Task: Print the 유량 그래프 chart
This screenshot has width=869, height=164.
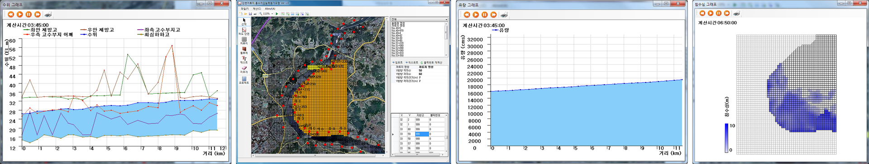Action: (504, 14)
